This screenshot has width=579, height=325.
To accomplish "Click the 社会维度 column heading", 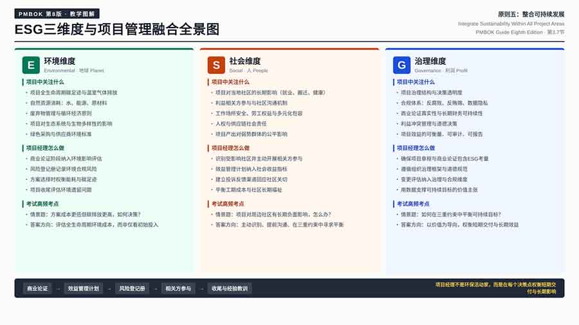I will pyautogui.click(x=245, y=61).
